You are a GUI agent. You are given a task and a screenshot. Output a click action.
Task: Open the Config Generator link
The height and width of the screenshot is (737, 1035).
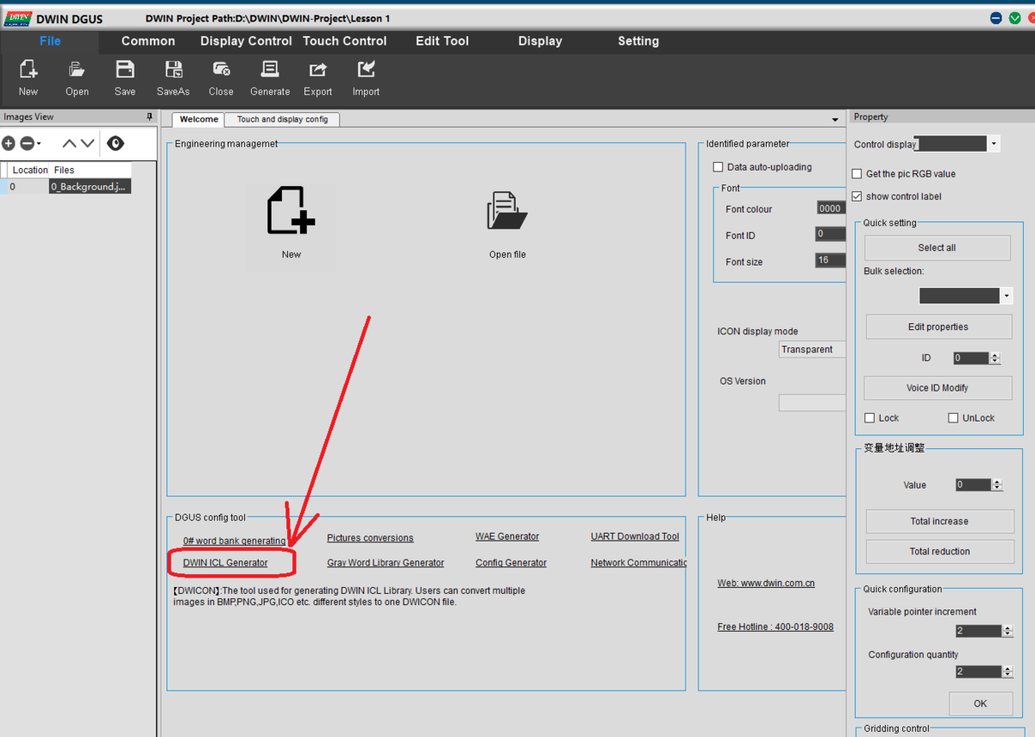click(x=511, y=563)
